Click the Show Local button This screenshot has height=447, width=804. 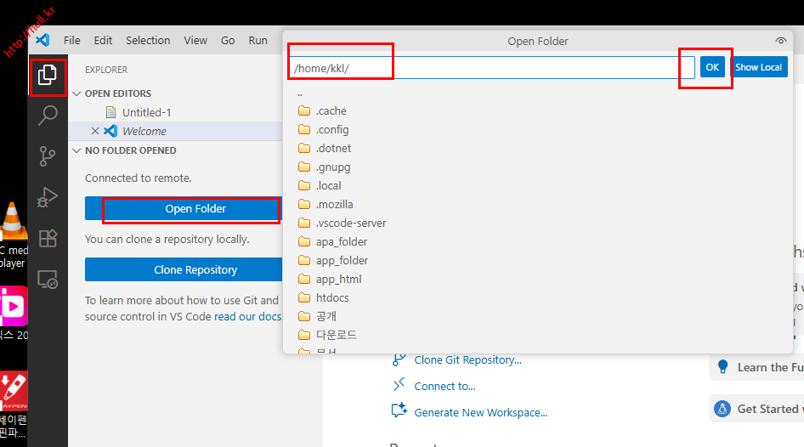click(758, 67)
